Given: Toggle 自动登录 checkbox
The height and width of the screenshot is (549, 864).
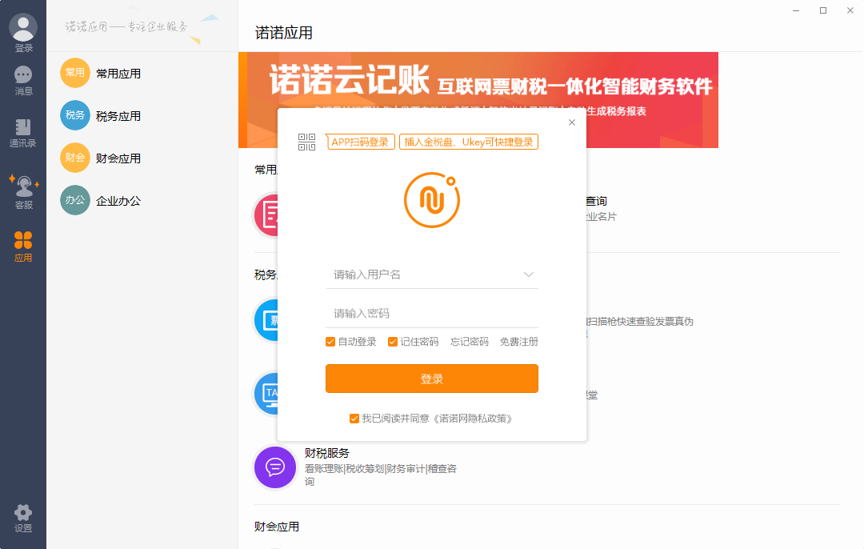Looking at the screenshot, I should coord(330,342).
